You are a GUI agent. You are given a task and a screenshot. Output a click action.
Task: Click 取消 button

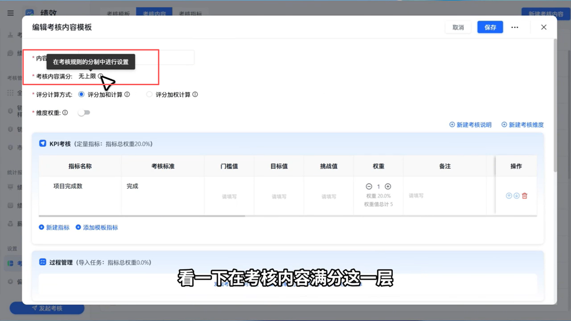[458, 27]
